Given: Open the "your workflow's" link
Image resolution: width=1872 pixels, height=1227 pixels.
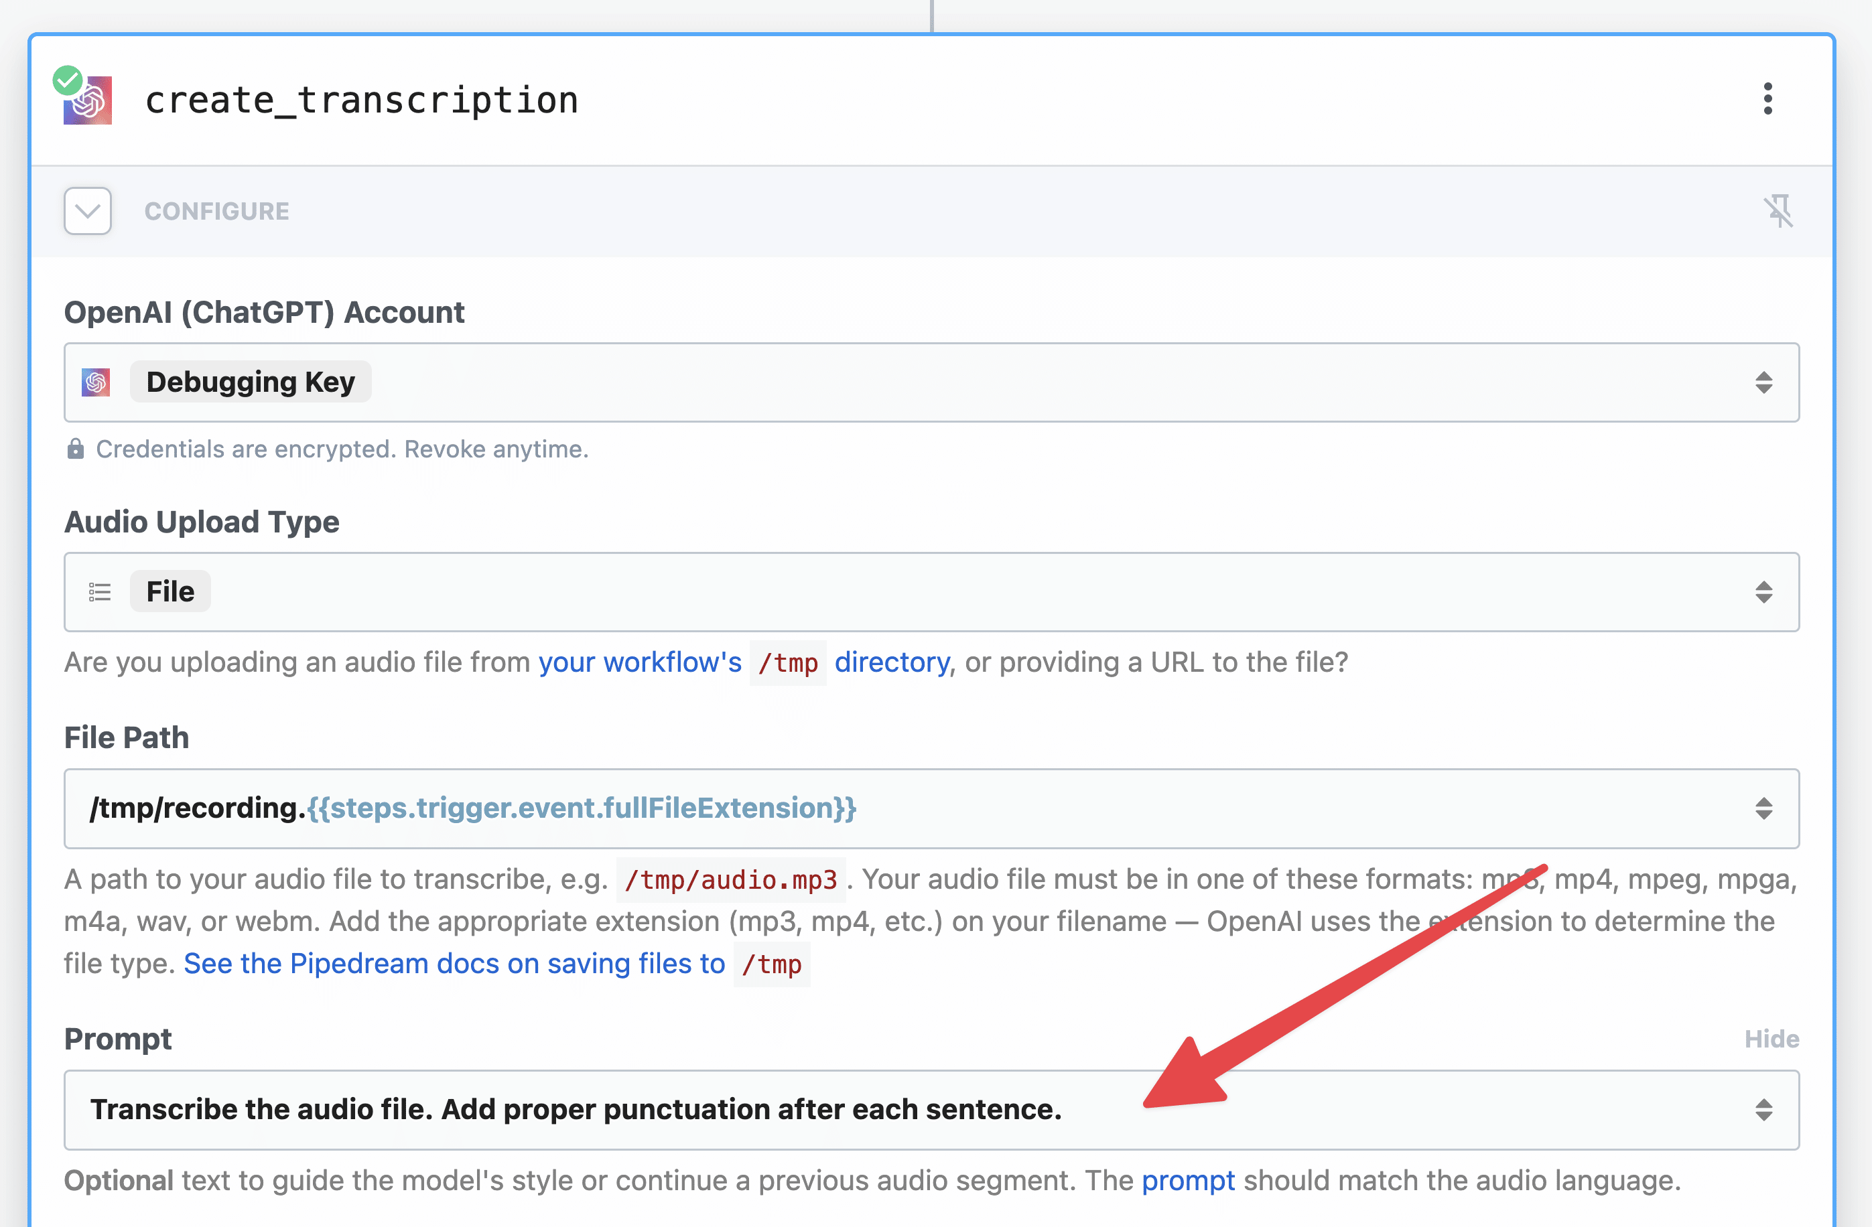Looking at the screenshot, I should 641,662.
